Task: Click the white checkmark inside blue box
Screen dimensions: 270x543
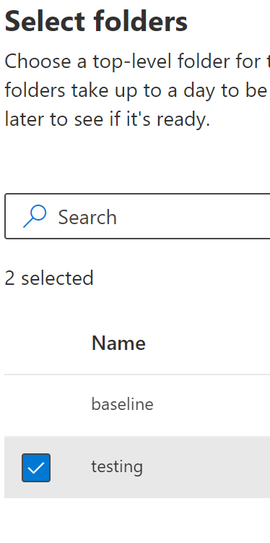Action: pyautogui.click(x=36, y=469)
